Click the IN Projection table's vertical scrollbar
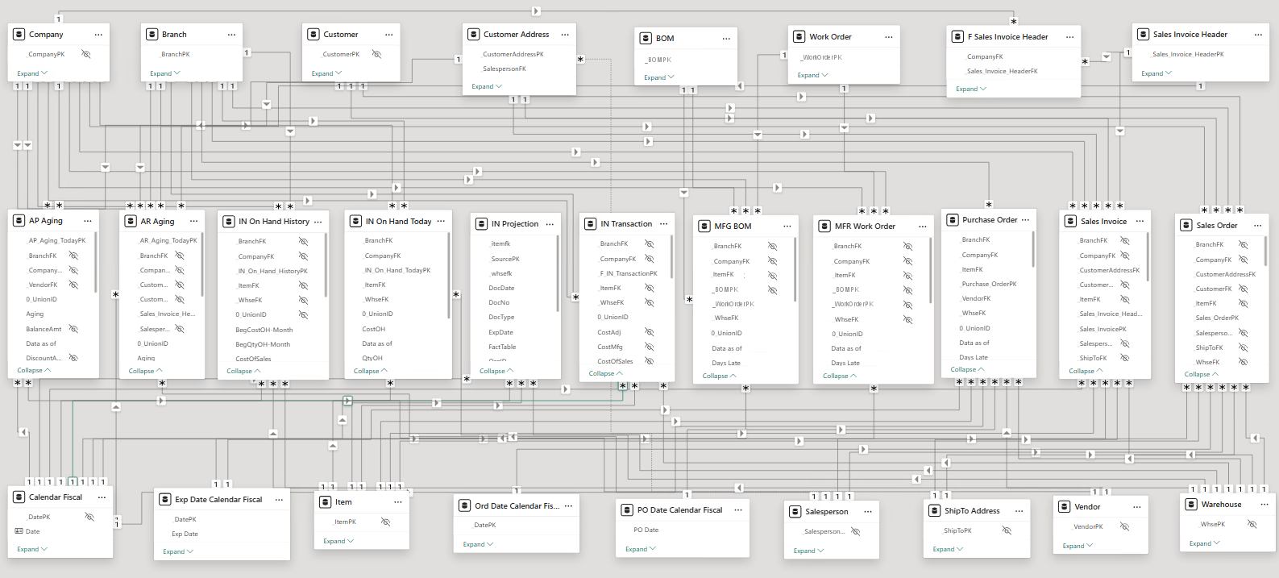The height and width of the screenshot is (578, 1279). pos(558,274)
